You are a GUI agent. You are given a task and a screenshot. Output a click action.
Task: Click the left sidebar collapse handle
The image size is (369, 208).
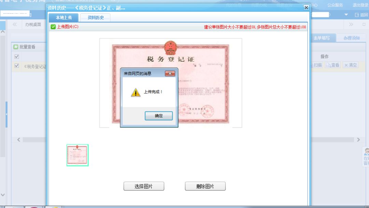pos(6,114)
